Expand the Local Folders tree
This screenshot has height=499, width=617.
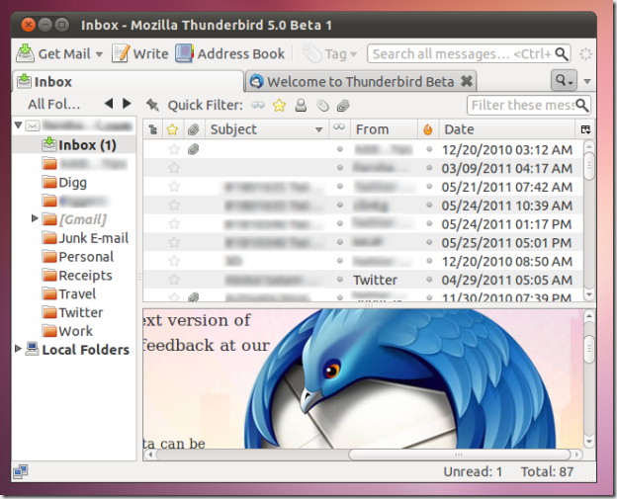point(18,349)
